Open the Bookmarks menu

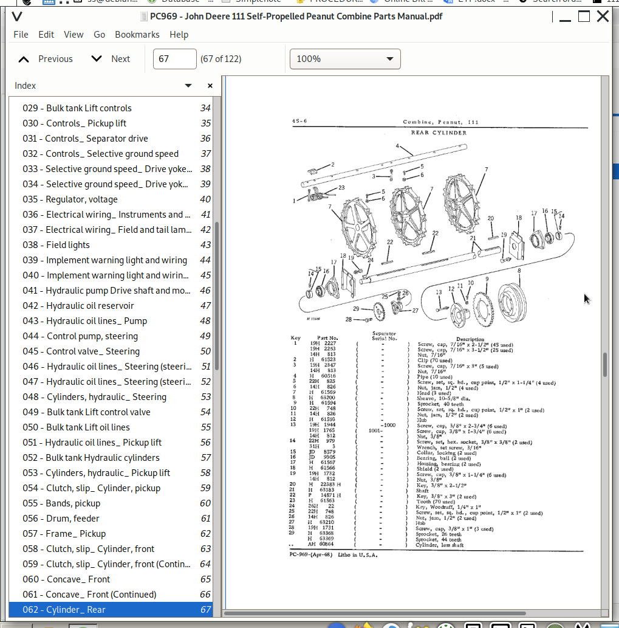(137, 35)
